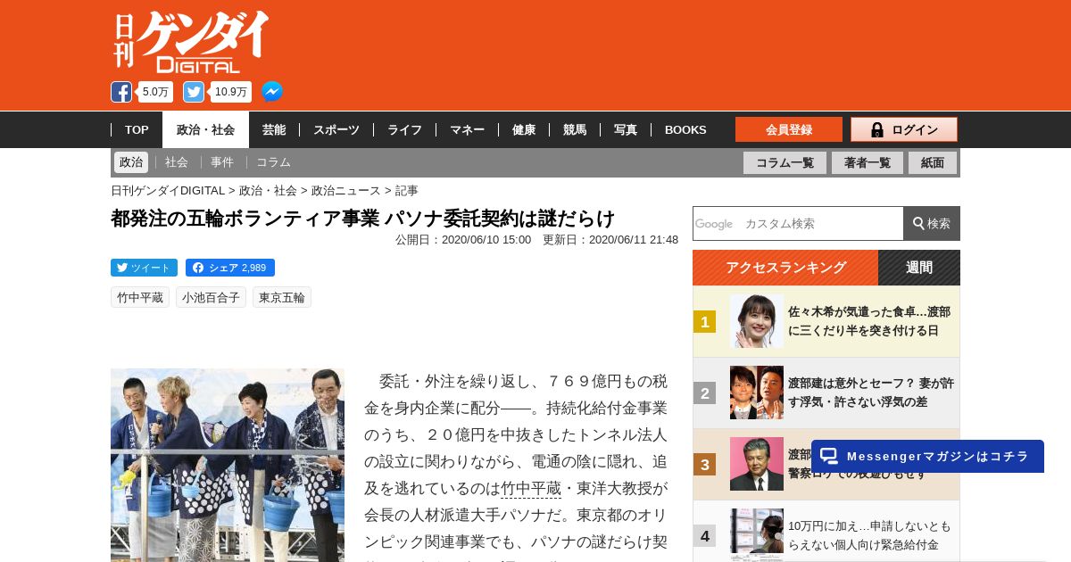Click the article's main photo
Viewport: 1071px width, 562px height.
(x=228, y=465)
